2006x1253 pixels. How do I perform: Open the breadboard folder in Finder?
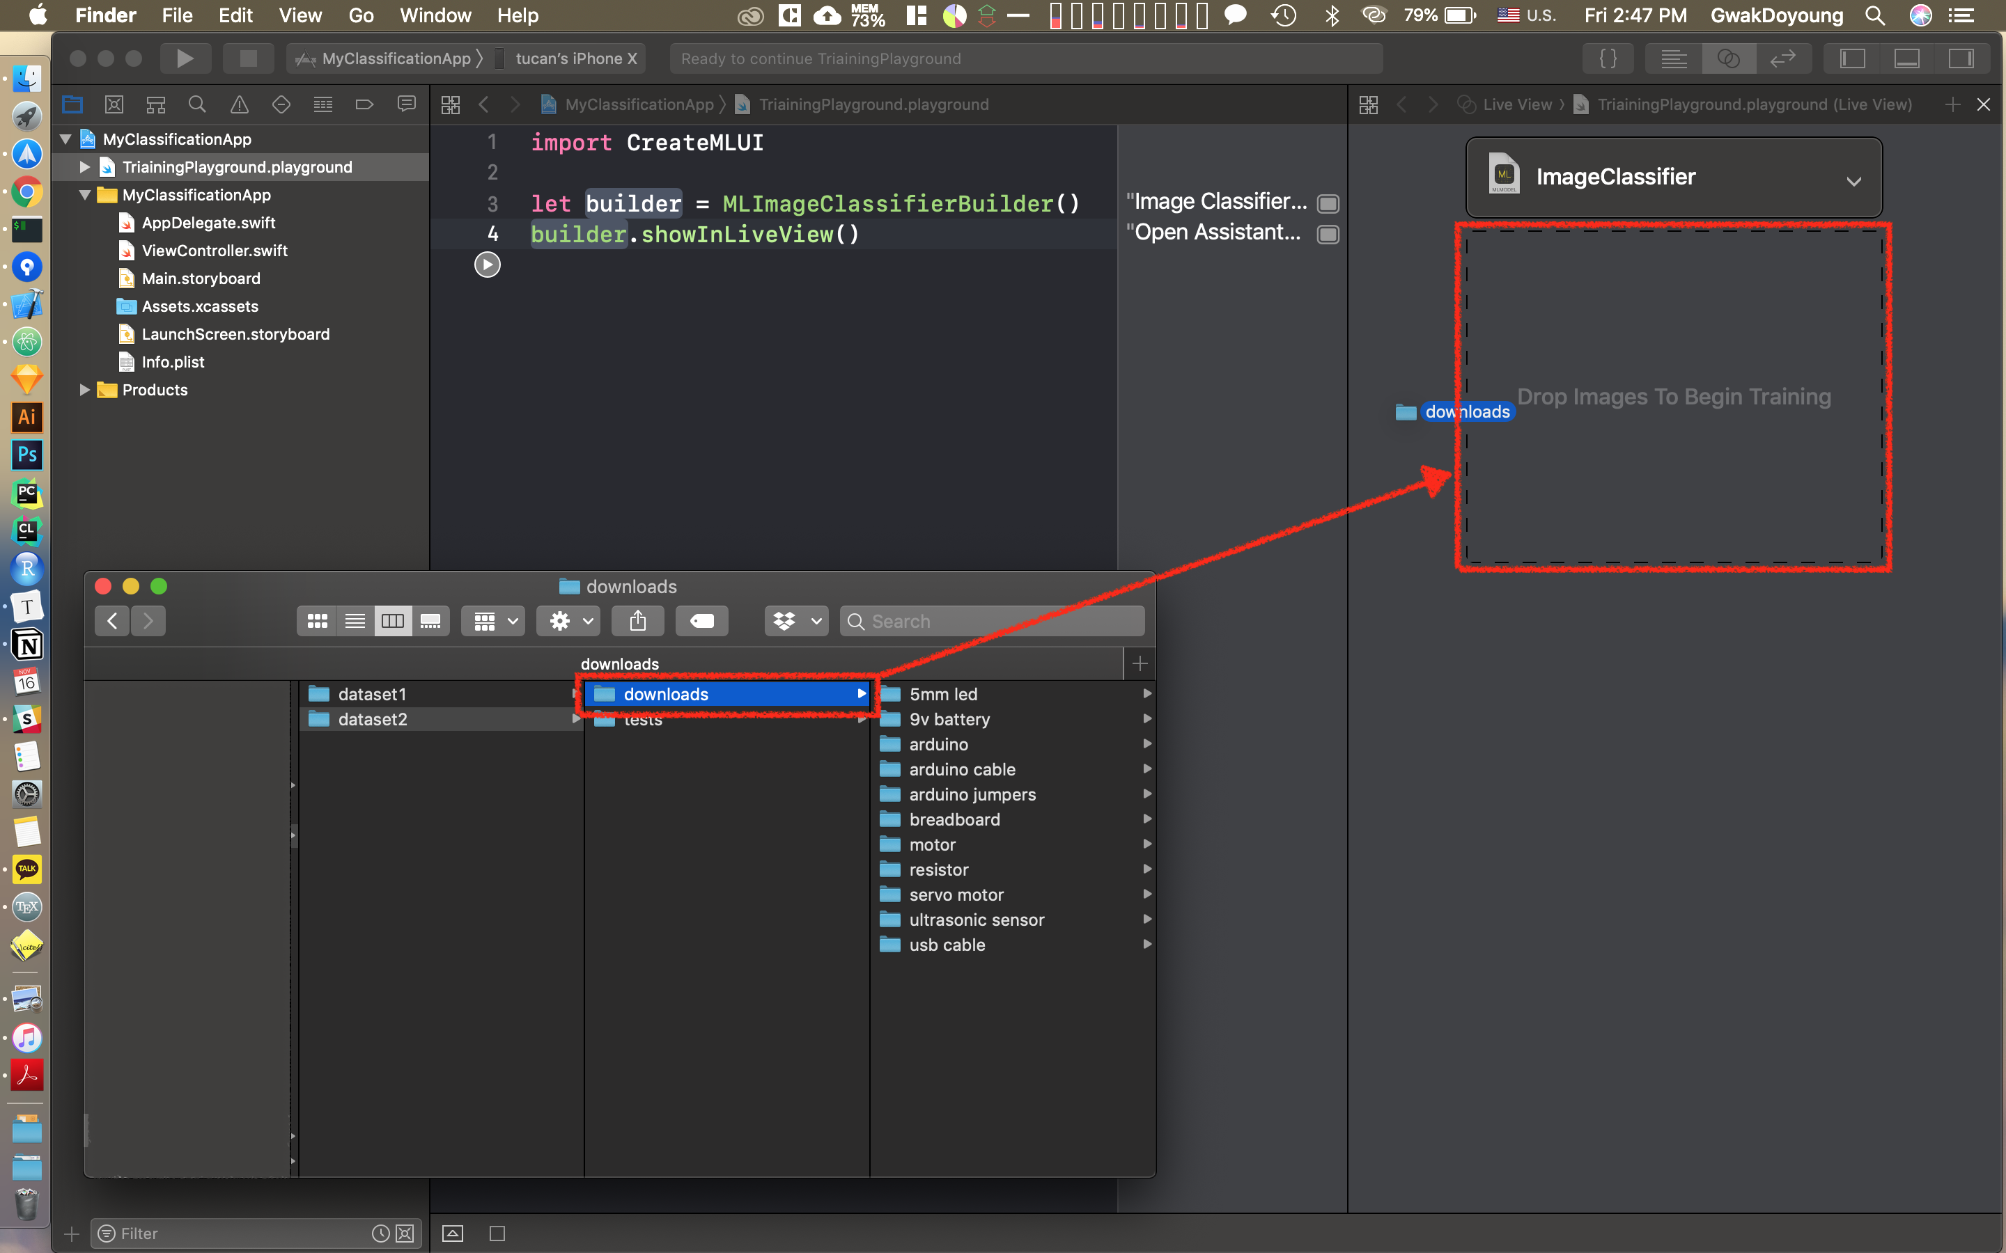click(954, 819)
